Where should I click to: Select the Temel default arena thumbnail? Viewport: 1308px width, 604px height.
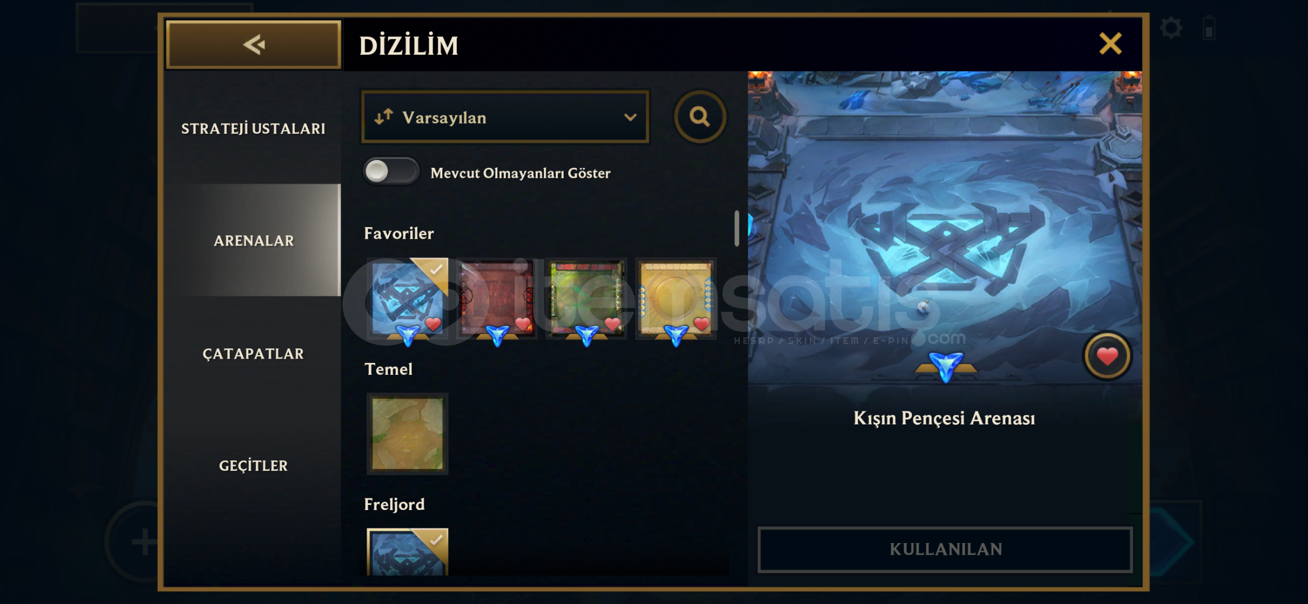pyautogui.click(x=407, y=433)
